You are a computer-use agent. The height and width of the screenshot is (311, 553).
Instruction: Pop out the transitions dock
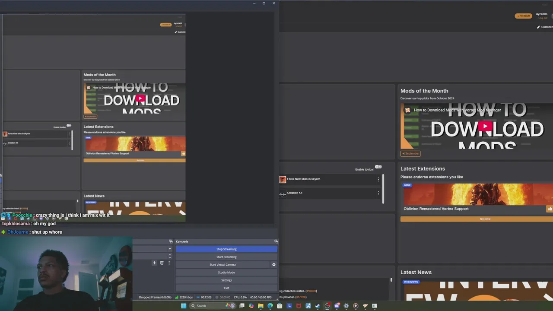pos(171,241)
